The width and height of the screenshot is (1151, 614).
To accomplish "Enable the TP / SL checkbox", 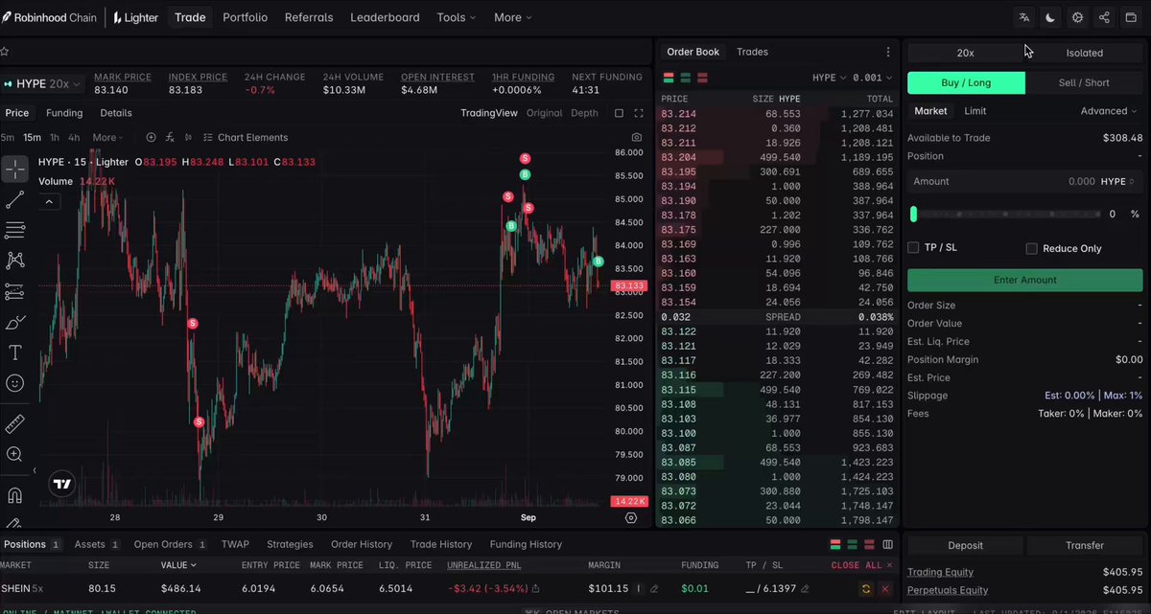I will (914, 248).
